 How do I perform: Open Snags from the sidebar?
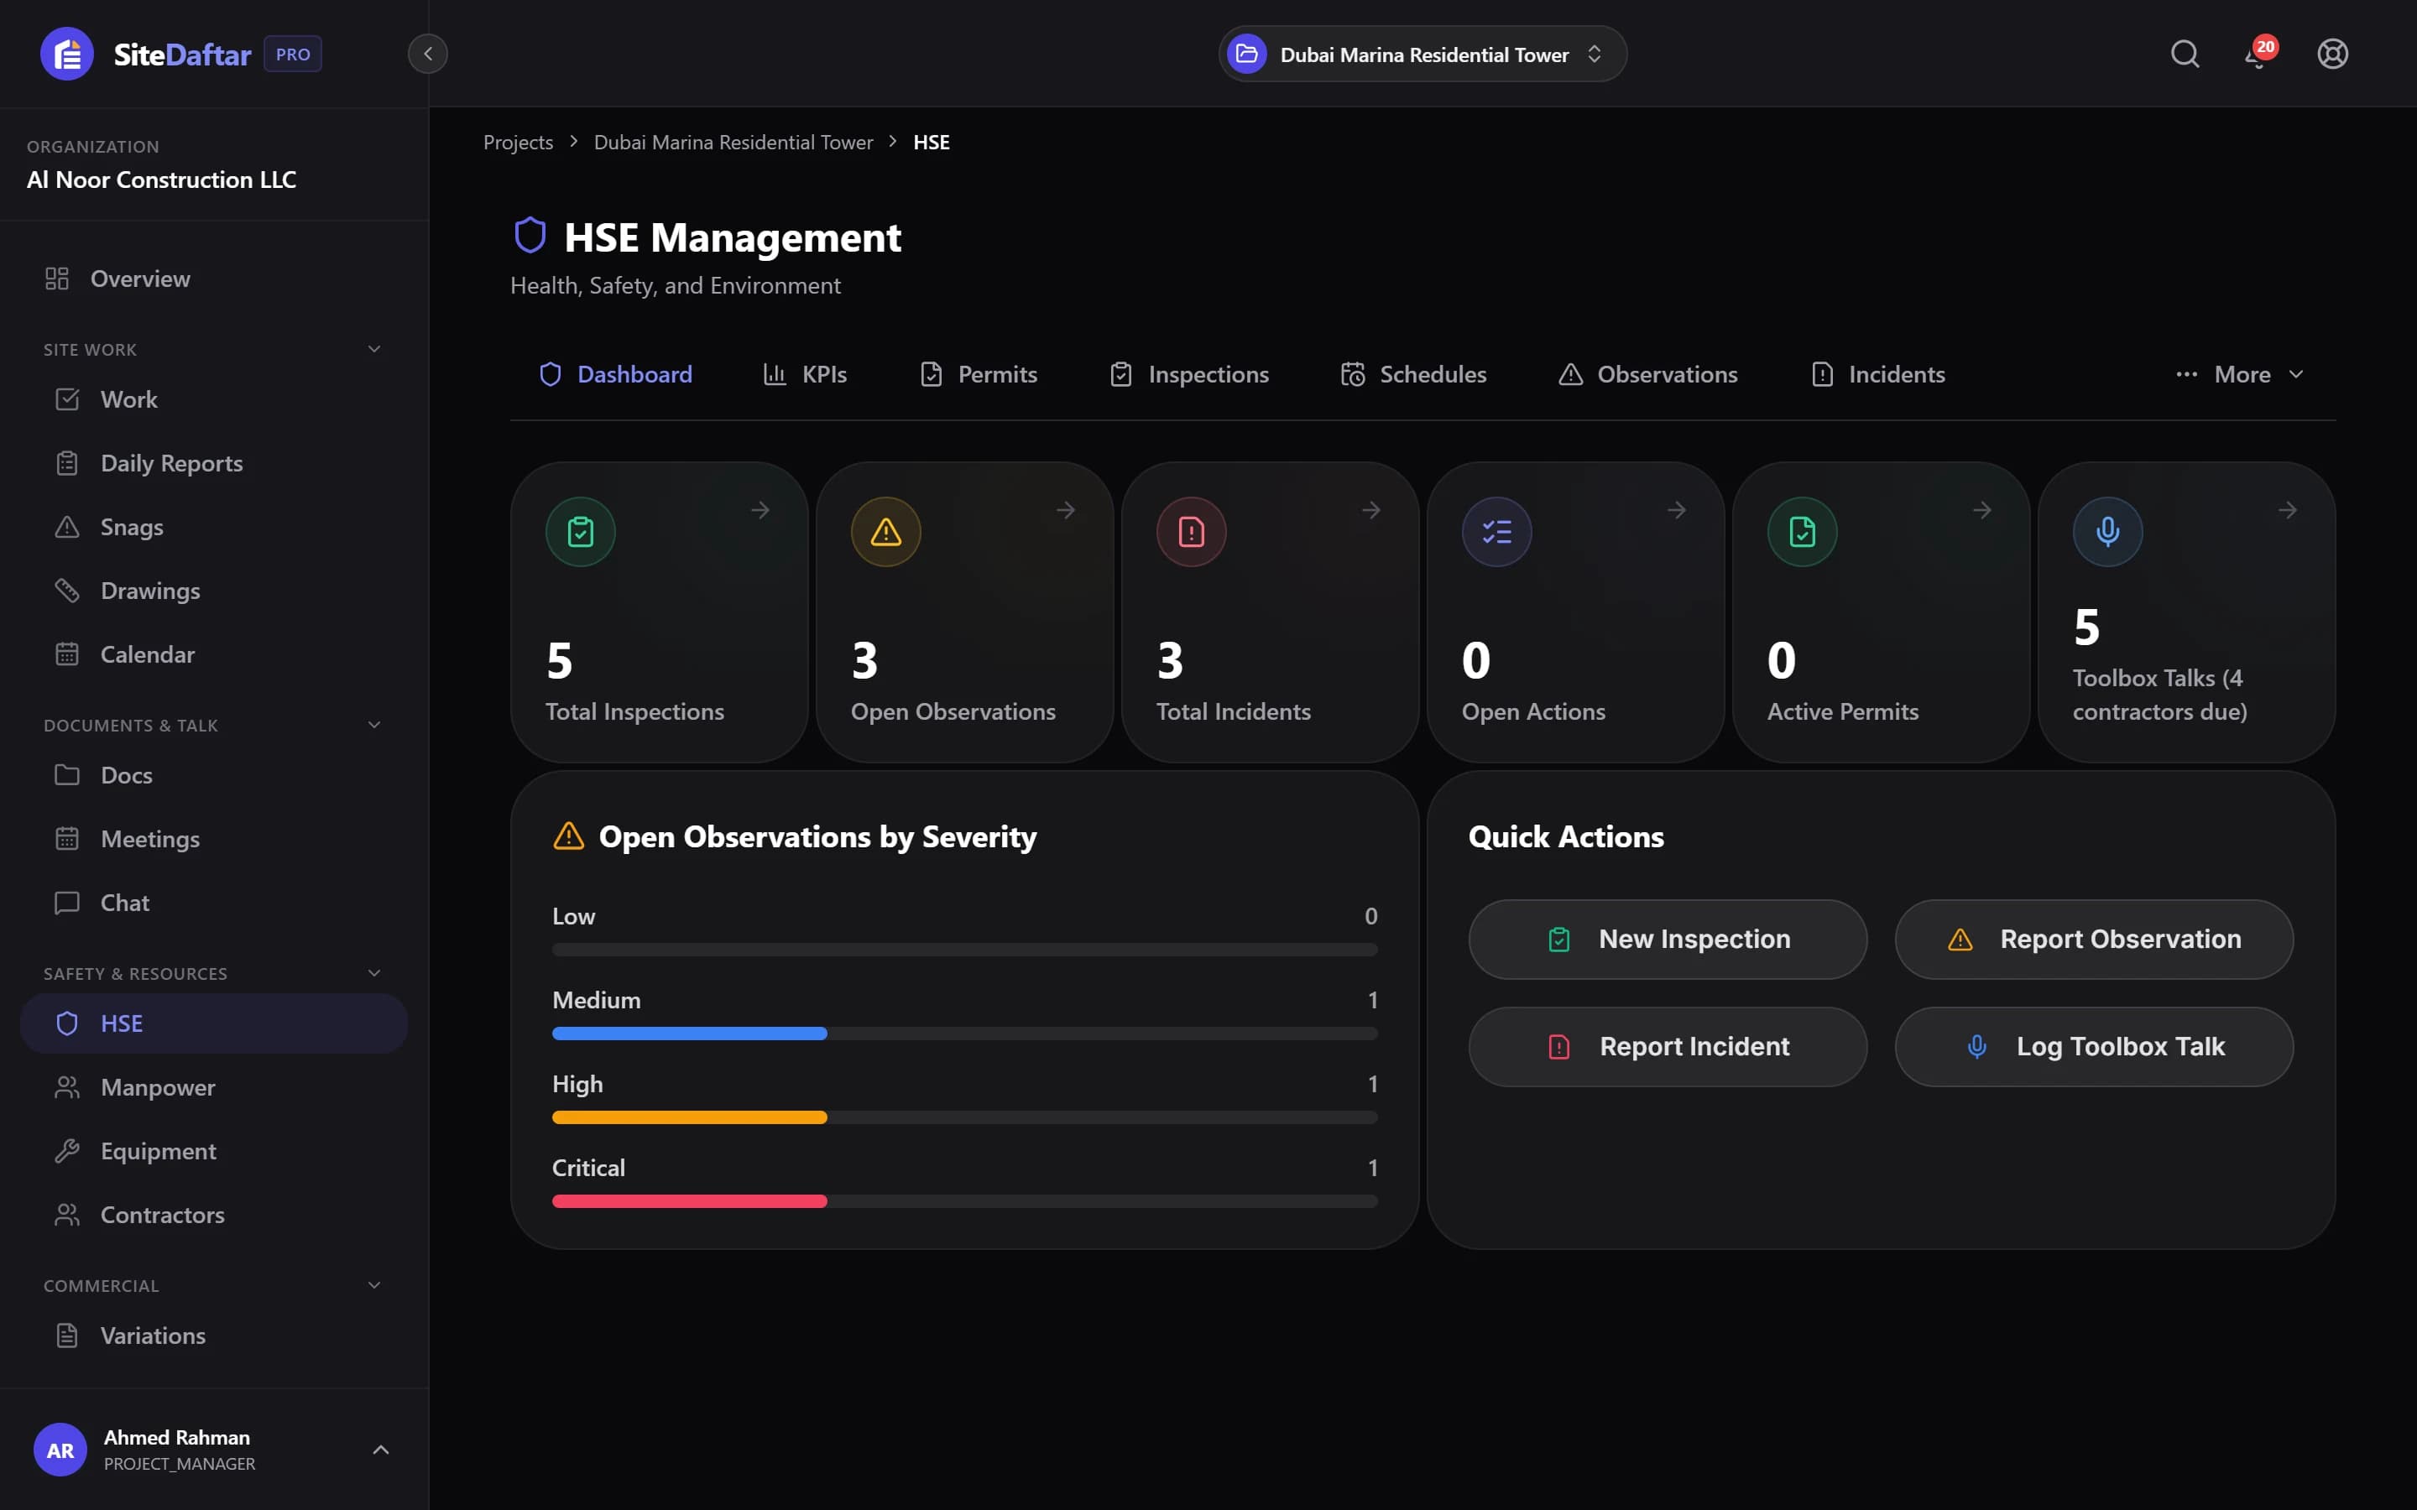point(214,528)
